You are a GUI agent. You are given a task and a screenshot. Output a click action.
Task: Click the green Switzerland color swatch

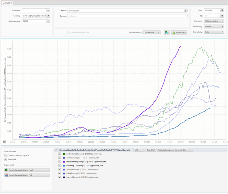tap(64, 154)
